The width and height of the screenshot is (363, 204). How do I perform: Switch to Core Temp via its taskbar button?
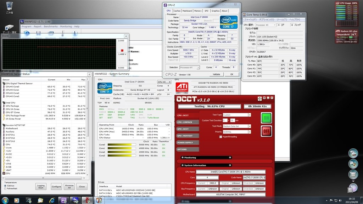click(x=99, y=200)
